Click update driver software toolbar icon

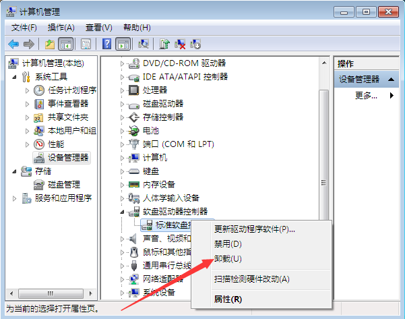[x=164, y=44]
